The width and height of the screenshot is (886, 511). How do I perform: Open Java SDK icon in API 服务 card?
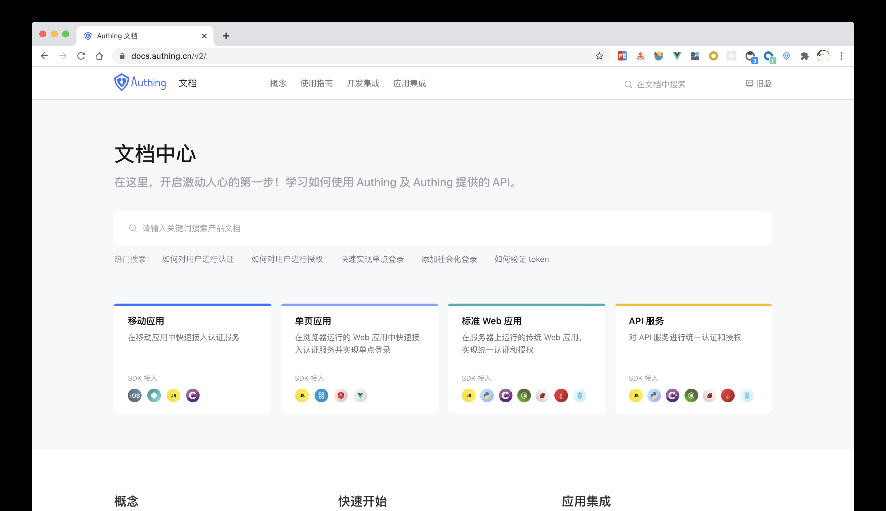coord(728,395)
